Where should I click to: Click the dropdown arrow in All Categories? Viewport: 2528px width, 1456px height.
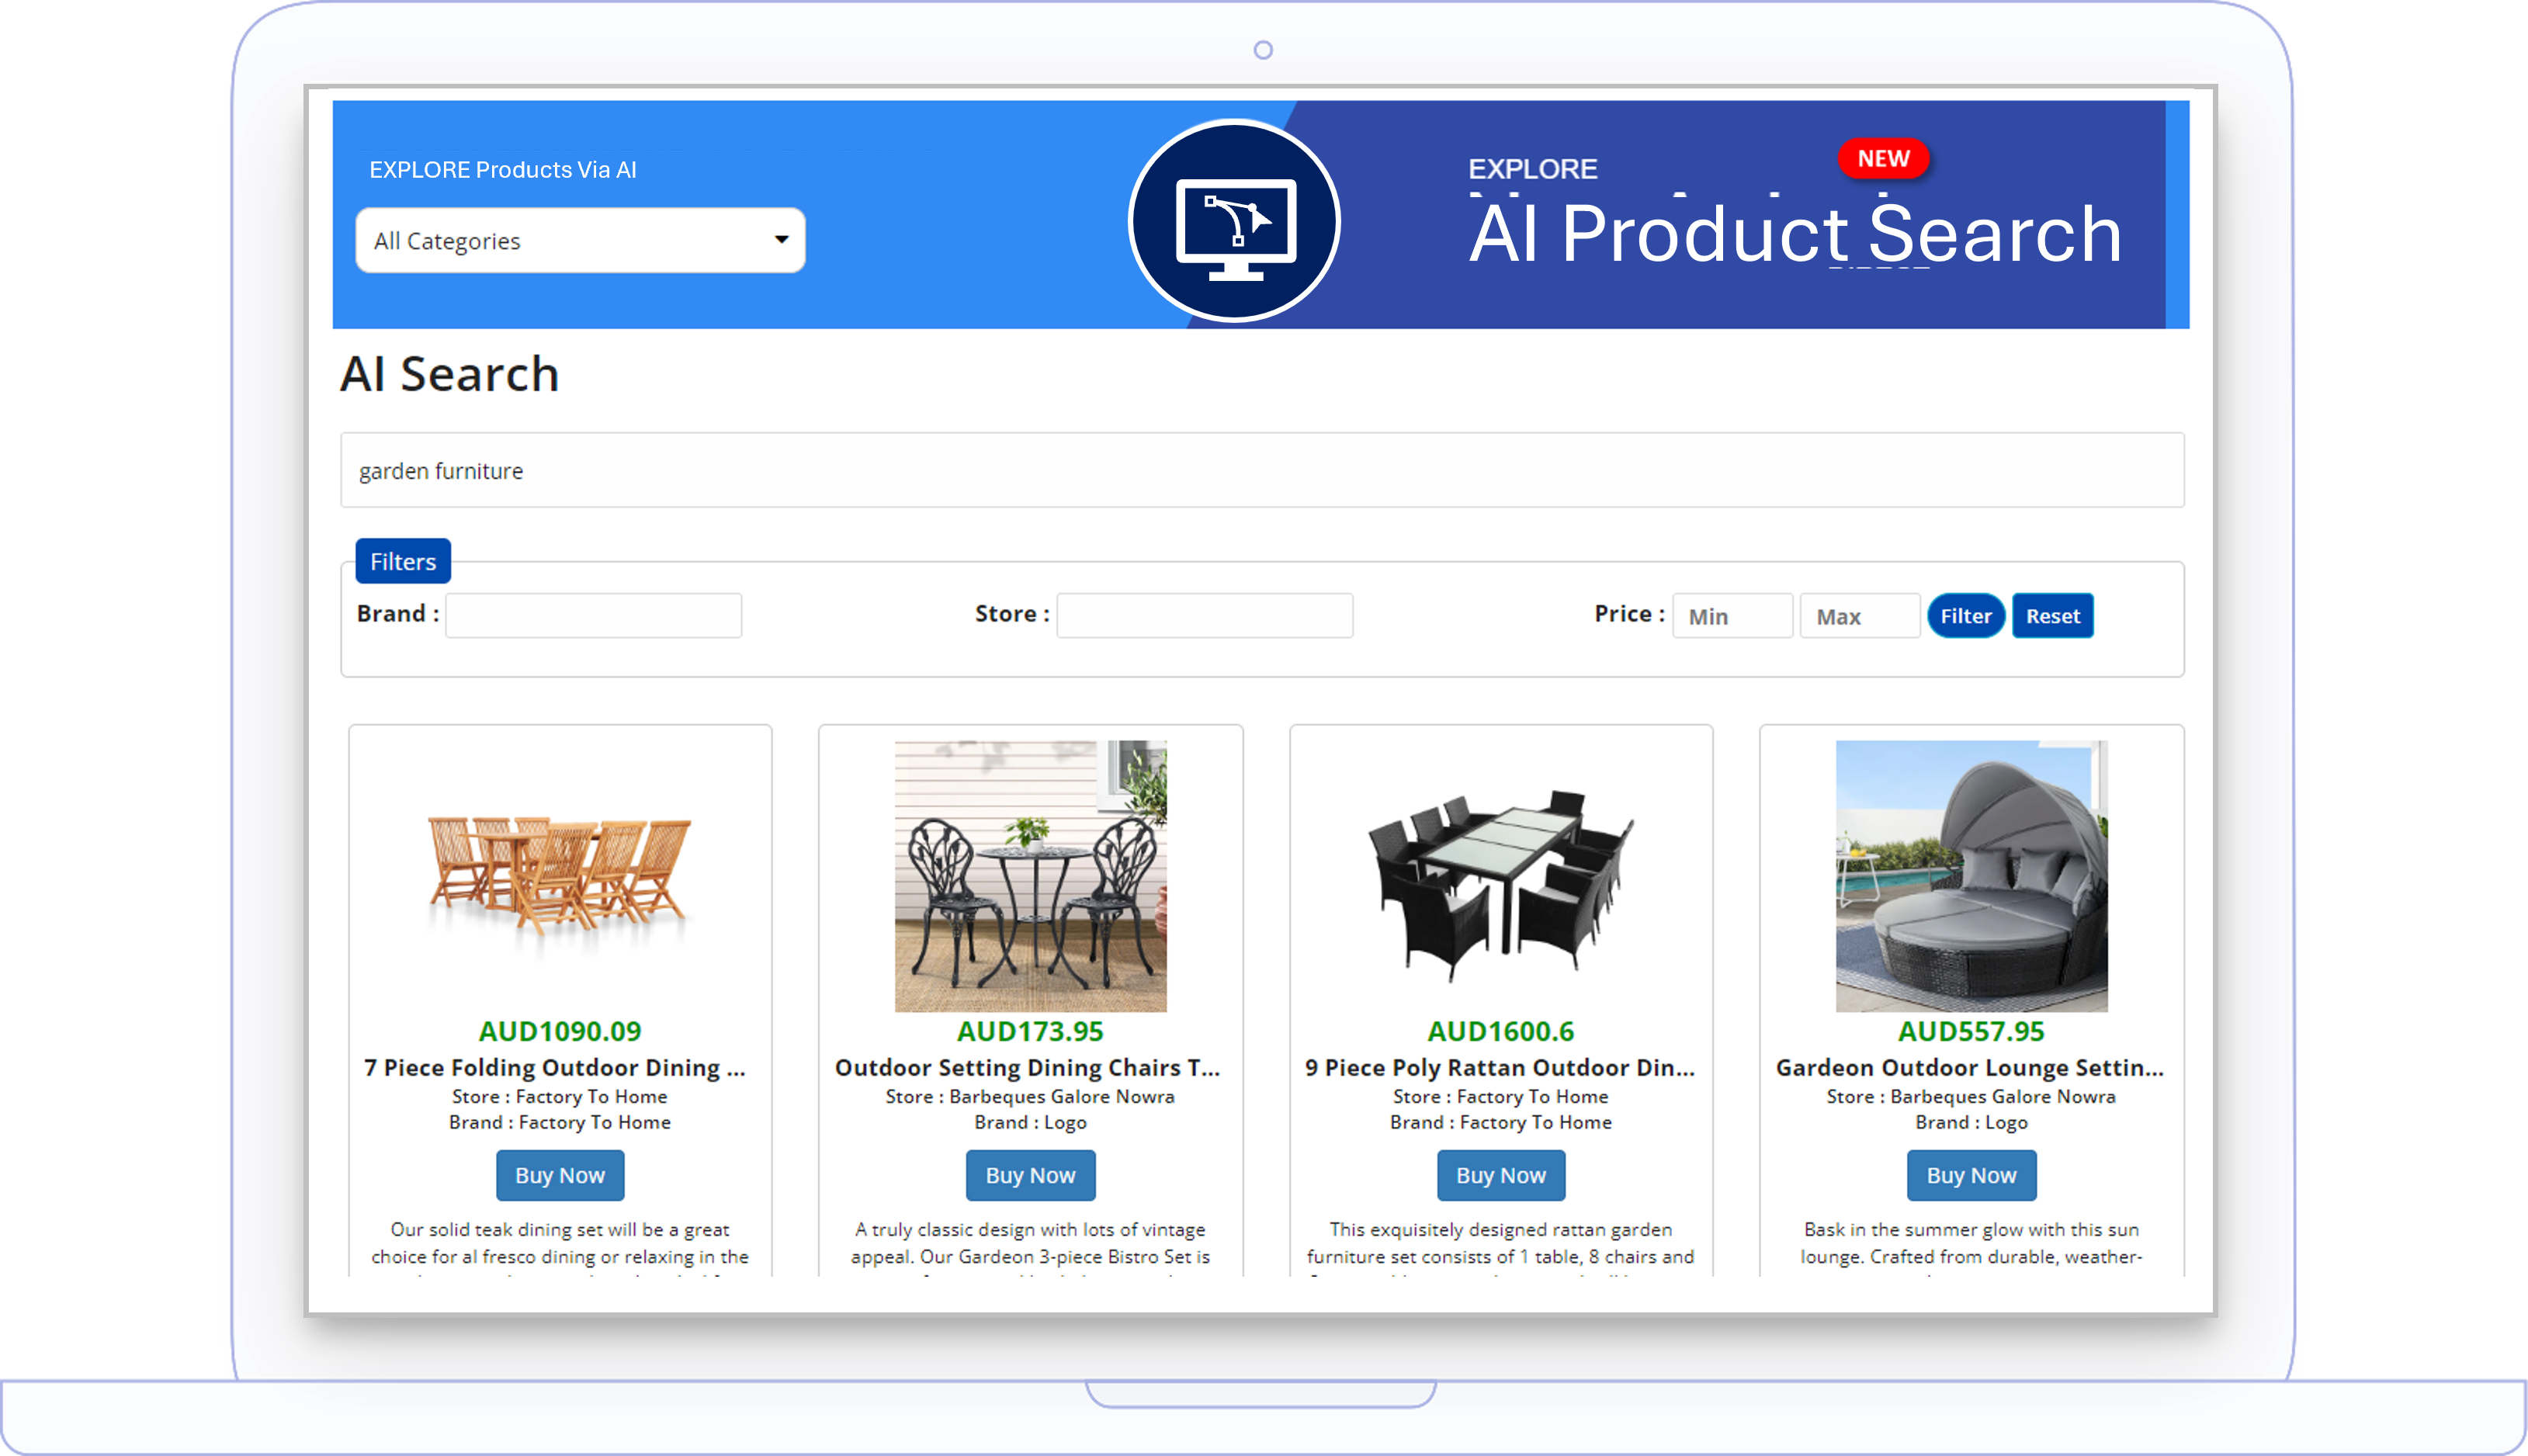pyautogui.click(x=782, y=240)
